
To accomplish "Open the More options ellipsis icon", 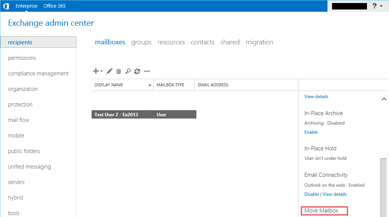I will pyautogui.click(x=147, y=71).
